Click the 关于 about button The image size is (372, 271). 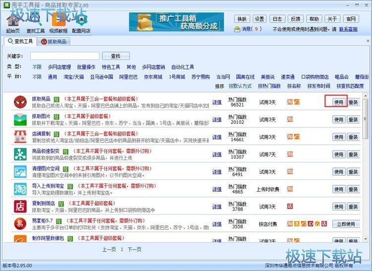(x=332, y=19)
